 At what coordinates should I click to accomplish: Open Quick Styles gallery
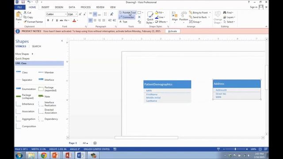(x=150, y=18)
